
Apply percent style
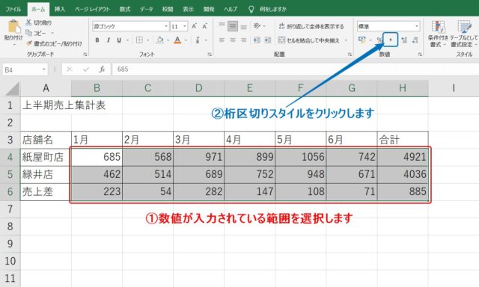pyautogui.click(x=379, y=40)
